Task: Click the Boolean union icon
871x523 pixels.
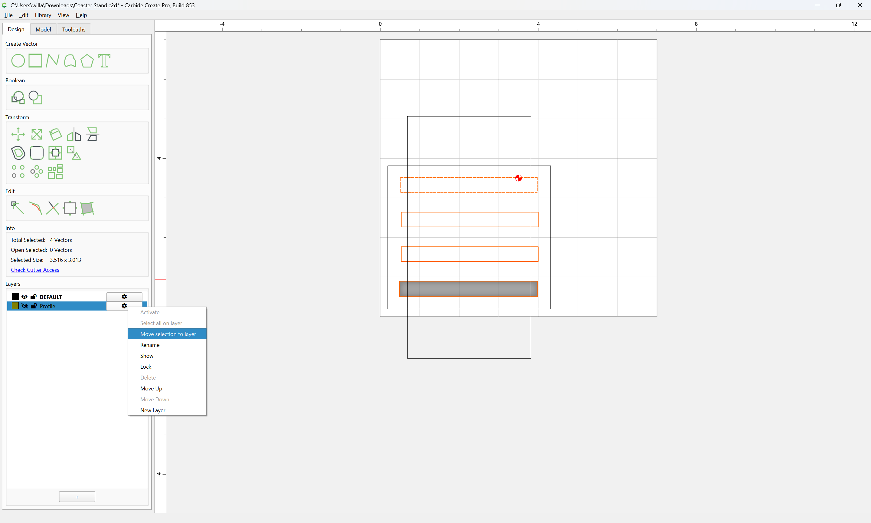Action: 18,98
